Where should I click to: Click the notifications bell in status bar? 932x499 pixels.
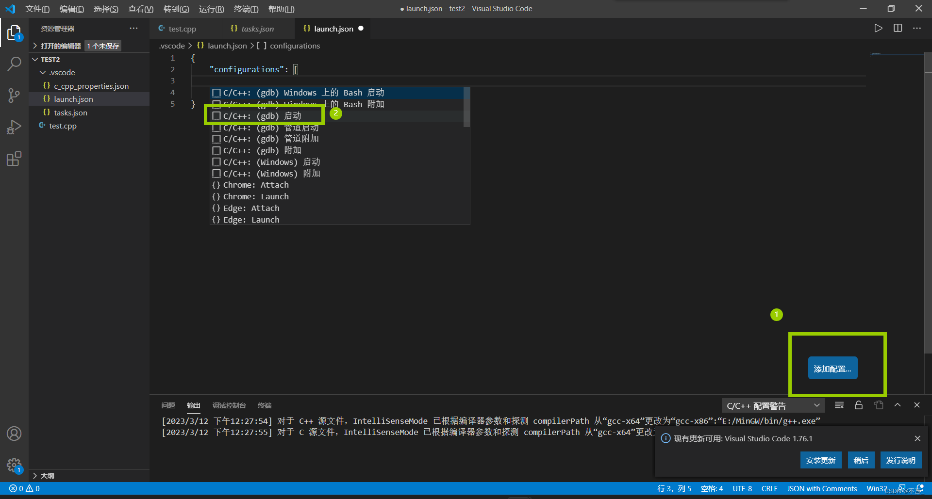(x=919, y=488)
